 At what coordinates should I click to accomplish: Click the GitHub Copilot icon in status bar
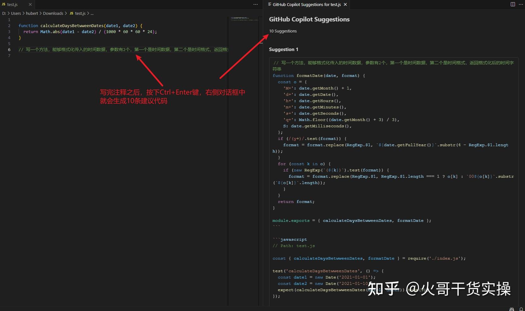(x=511, y=309)
